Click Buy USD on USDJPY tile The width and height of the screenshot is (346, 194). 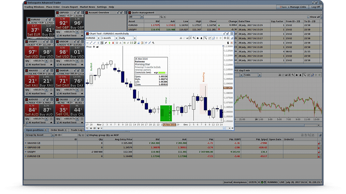click(46, 53)
